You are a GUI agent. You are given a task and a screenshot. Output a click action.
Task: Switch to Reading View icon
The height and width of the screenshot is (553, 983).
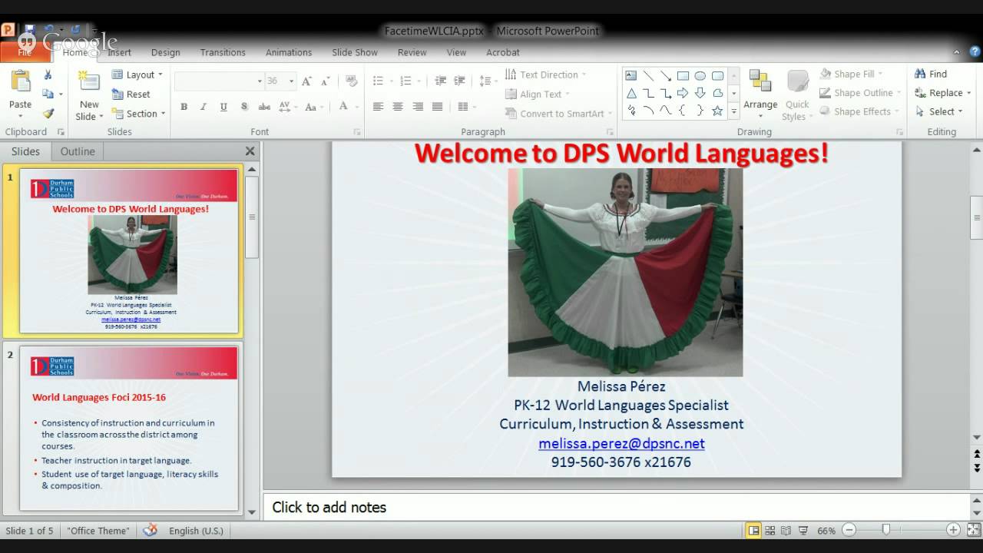786,530
